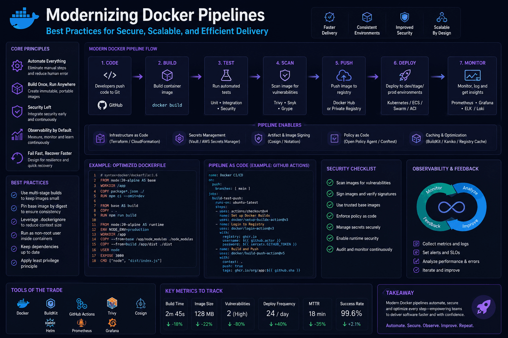Click the Scalable By Design nodes icon

[x=442, y=17]
